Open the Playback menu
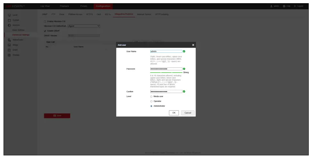The width and height of the screenshot is (311, 157). (x=64, y=6)
